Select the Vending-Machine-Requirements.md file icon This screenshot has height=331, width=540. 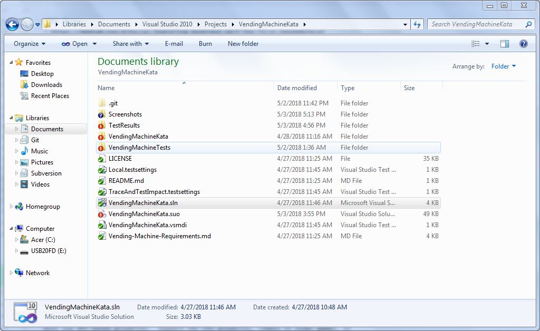point(102,236)
